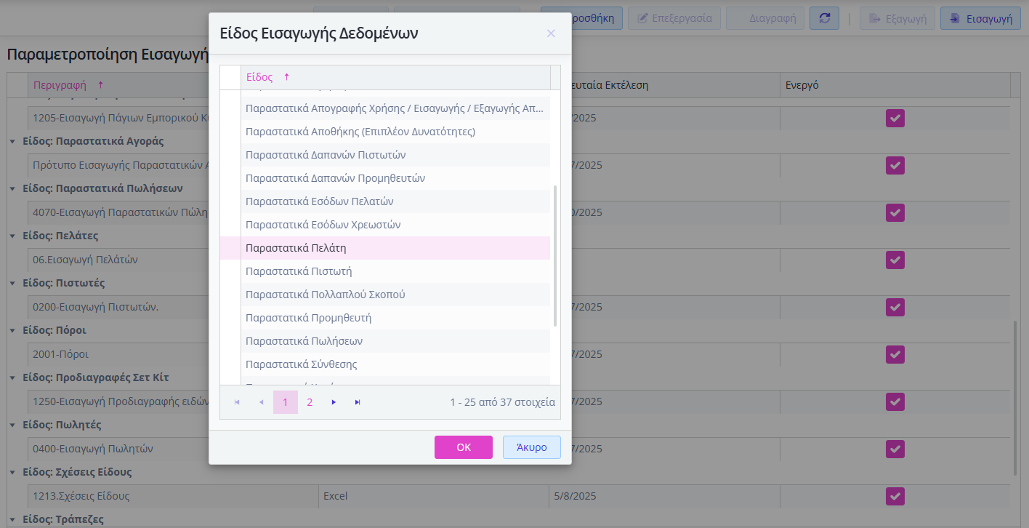Collapse the Είδος: Πόροι group

tap(12, 330)
